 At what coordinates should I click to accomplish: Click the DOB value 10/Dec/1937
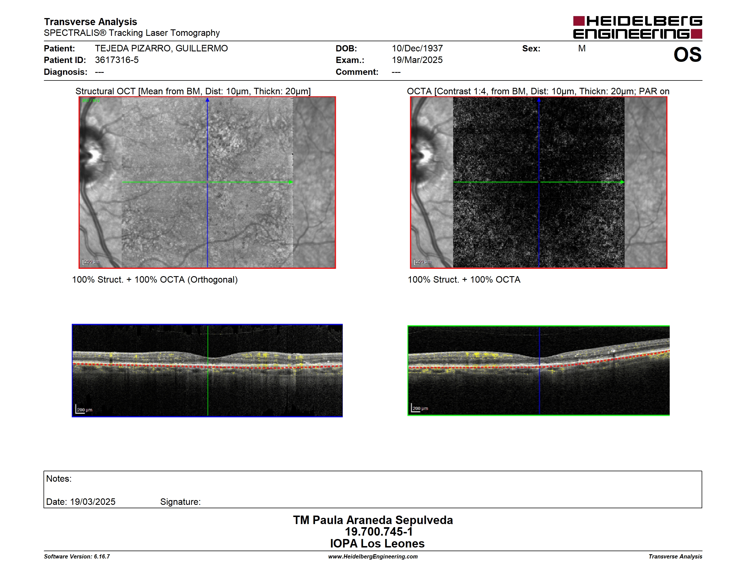pos(417,49)
